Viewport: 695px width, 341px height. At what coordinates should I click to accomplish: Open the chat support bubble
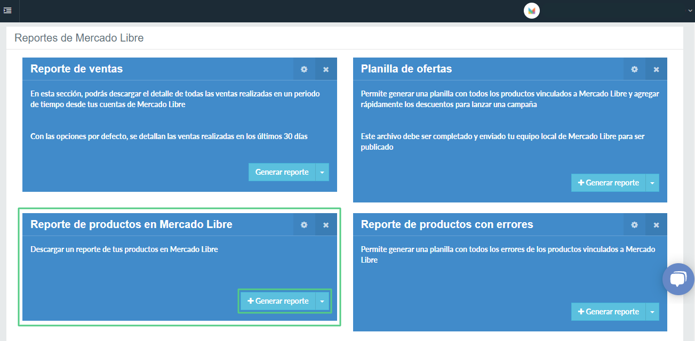pyautogui.click(x=678, y=279)
